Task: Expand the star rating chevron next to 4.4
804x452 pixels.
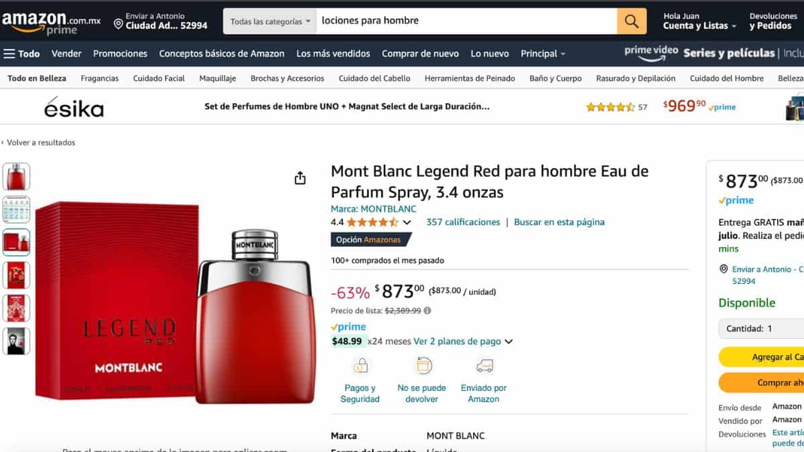Action: point(407,222)
